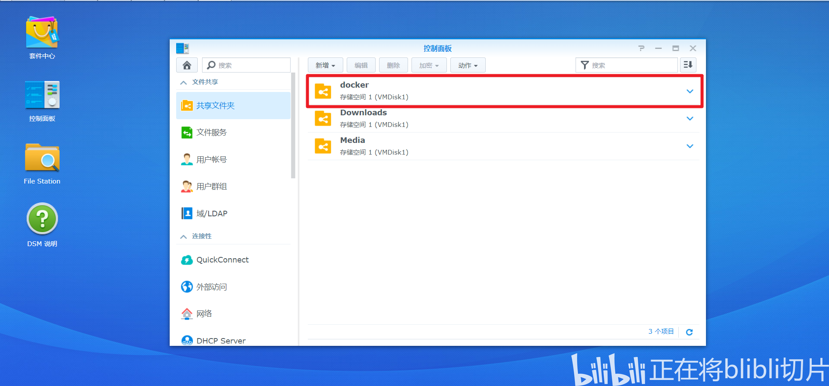Viewport: 829px width, 386px height.
Task: Launch File Station from the desktop
Action: tap(42, 158)
